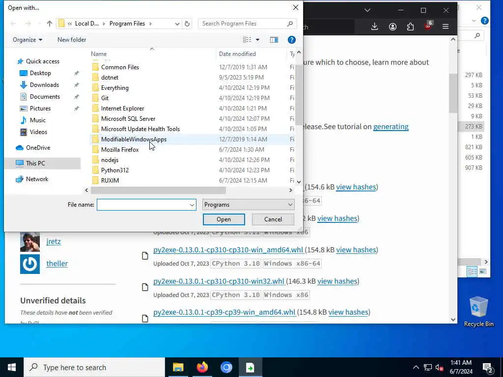Click the theller maintainer link
Image resolution: width=503 pixels, height=377 pixels.
click(57, 264)
